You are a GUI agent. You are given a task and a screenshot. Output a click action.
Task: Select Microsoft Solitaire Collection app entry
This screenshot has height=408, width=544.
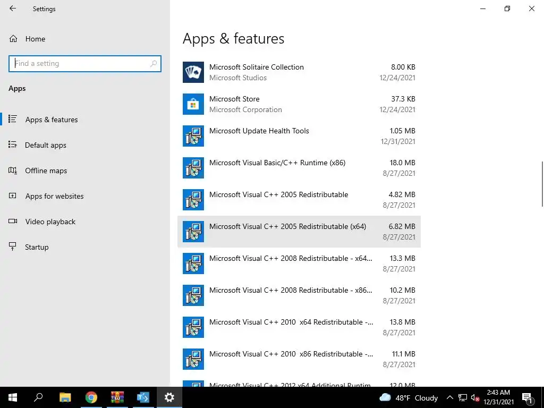tap(299, 72)
